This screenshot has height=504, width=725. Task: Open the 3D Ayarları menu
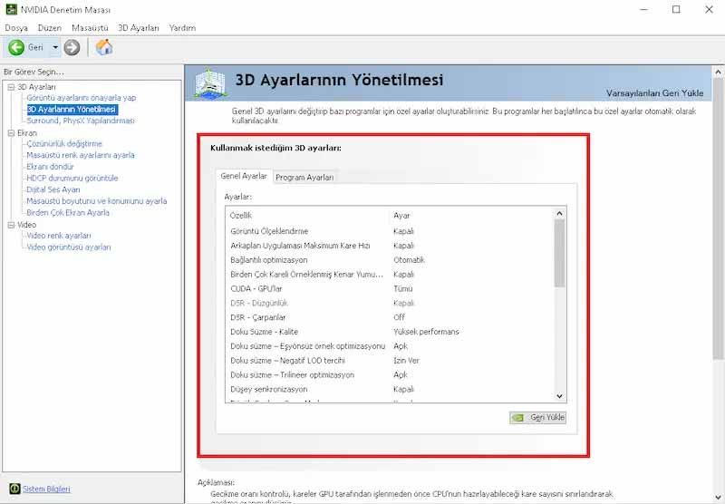tap(139, 28)
